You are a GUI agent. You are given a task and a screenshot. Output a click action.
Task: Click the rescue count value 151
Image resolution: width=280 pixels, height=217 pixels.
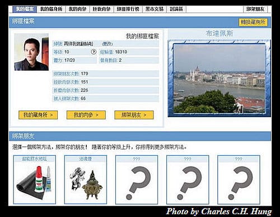(85, 82)
